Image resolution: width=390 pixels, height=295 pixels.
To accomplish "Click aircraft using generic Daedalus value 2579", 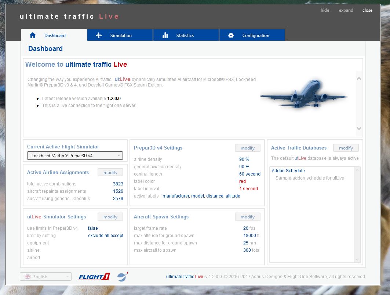I will [x=118, y=199].
